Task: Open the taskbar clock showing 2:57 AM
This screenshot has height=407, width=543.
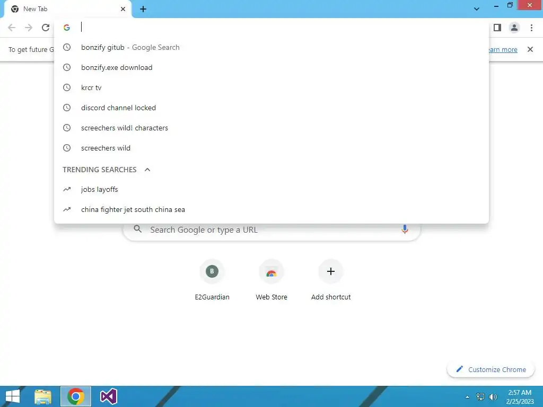Action: (x=520, y=397)
